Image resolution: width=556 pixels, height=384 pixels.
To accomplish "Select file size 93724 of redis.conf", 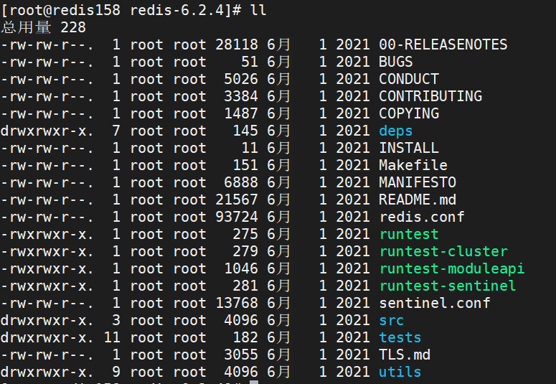I will 237,217.
